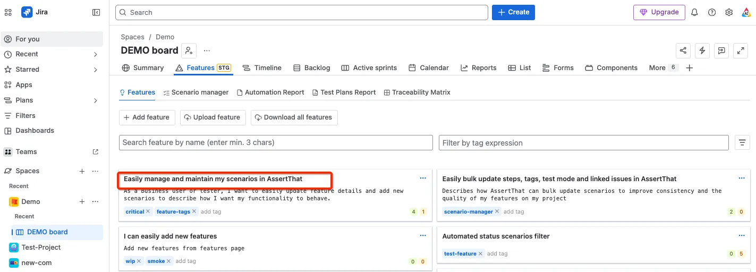Open the Active sprints tab
The height and width of the screenshot is (272, 756).
pyautogui.click(x=369, y=68)
